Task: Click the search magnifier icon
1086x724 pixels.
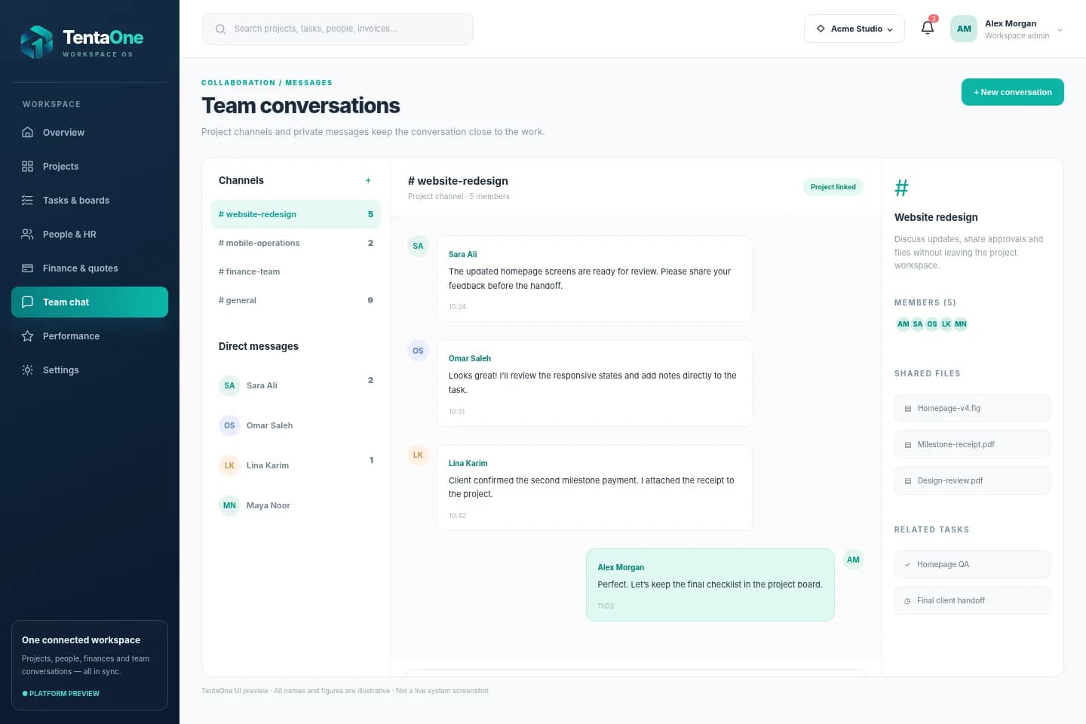Action: point(220,29)
